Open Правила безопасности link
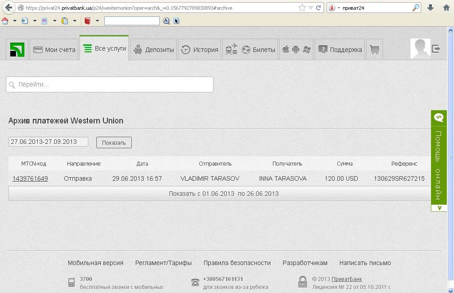 [237, 263]
